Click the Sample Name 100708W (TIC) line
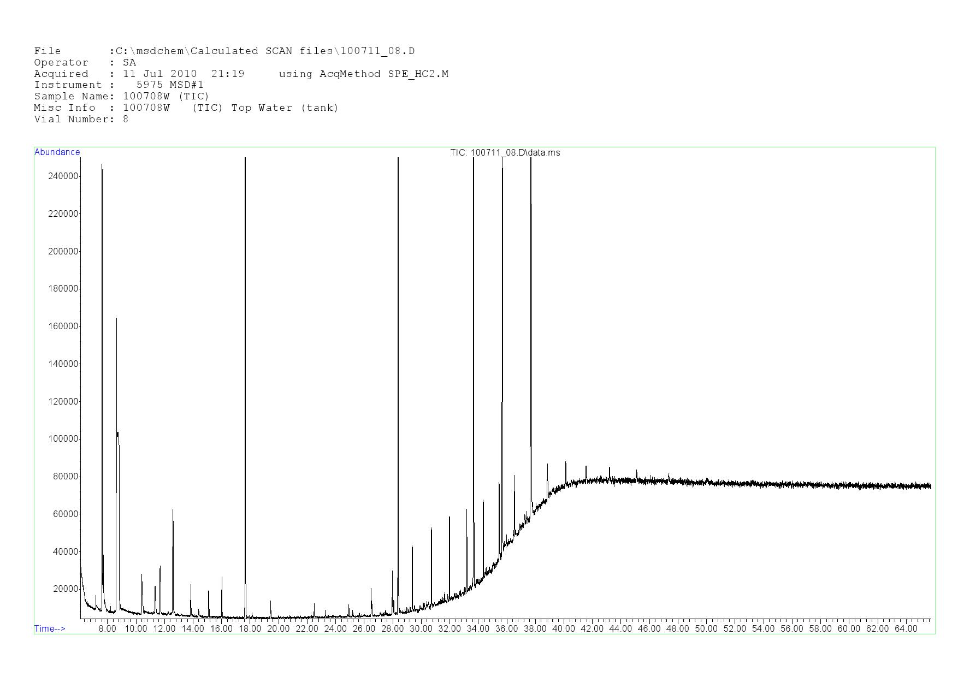This screenshot has height=677, width=958. (121, 97)
